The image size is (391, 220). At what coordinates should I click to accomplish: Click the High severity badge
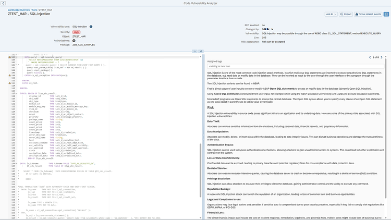[76, 32]
